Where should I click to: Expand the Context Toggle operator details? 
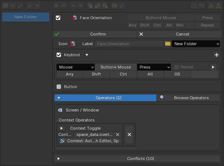coord(62,128)
